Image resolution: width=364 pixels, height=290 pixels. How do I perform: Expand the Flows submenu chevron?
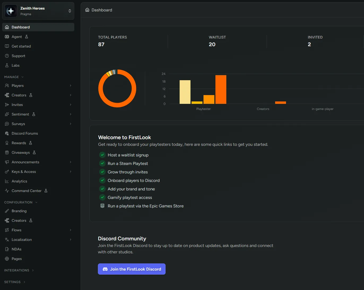[x=71, y=230]
